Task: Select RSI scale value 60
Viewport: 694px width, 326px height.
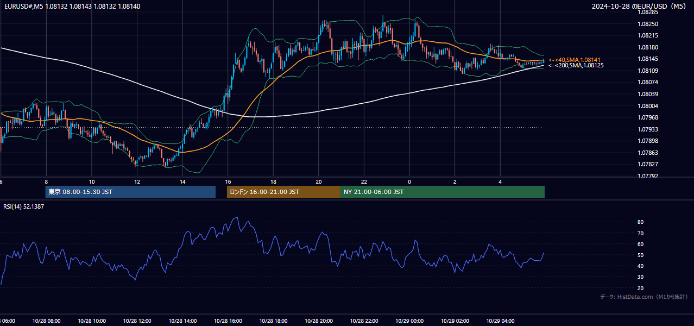Action: [640, 244]
